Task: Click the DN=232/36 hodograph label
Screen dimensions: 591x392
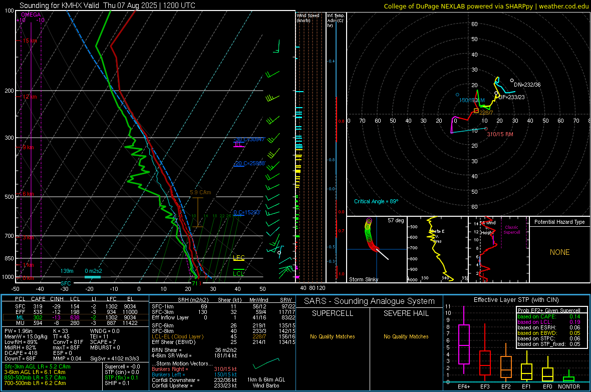Action: pos(527,85)
